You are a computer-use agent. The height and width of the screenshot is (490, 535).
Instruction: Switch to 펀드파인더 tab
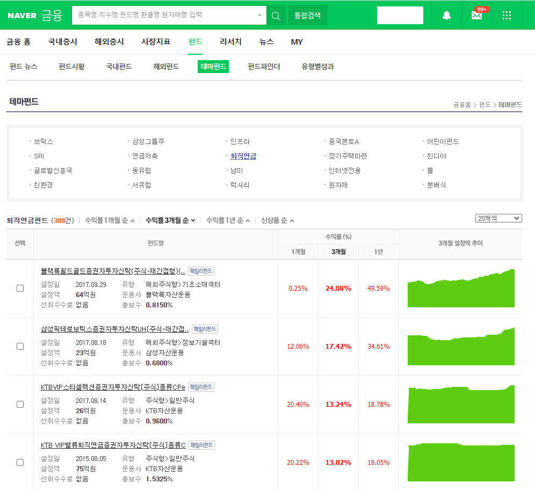click(264, 67)
